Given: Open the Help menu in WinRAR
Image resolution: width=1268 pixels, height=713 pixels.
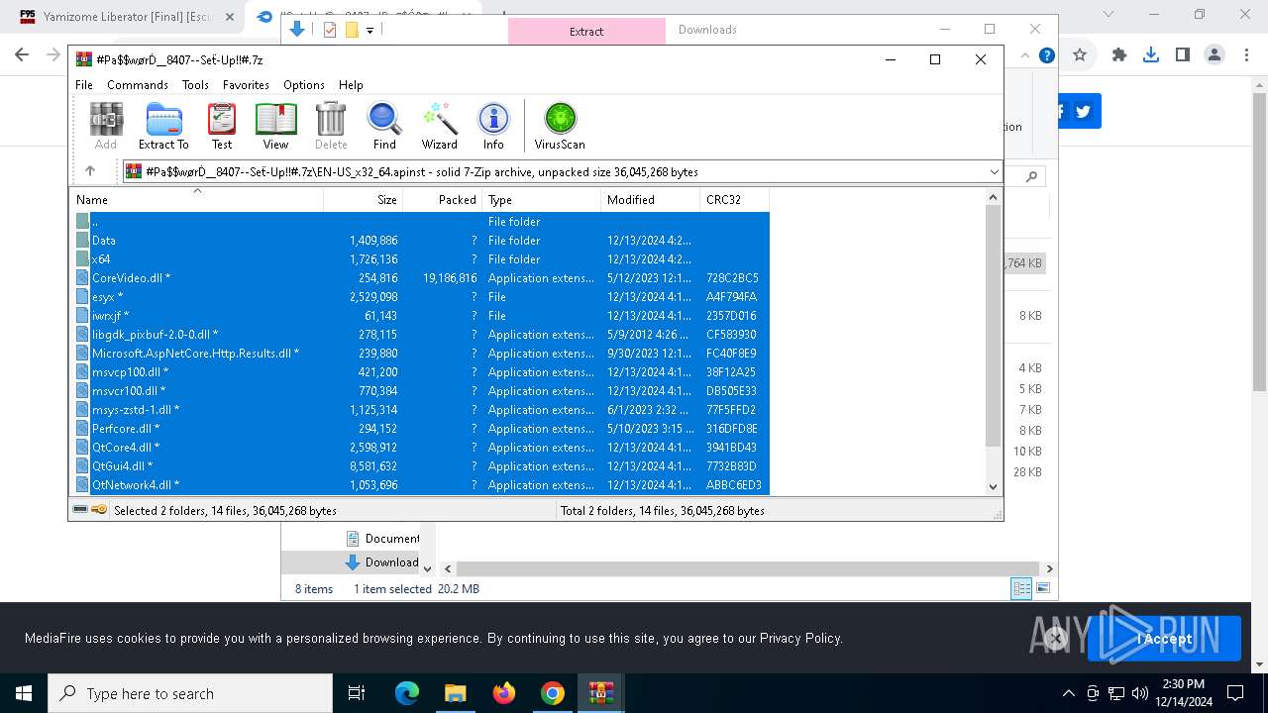Looking at the screenshot, I should 351,85.
